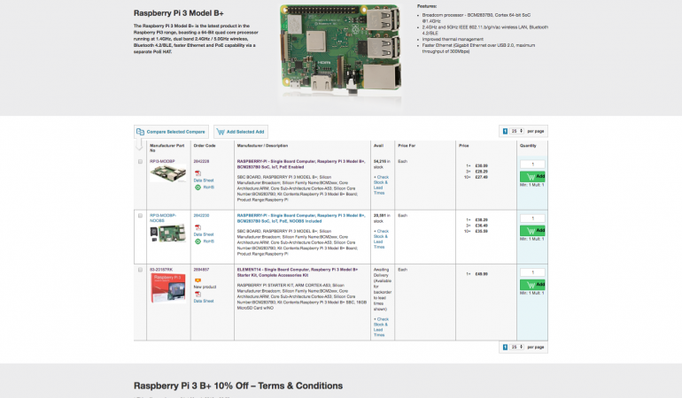Tick checkbox for 83-20187RK starter kit row

click(140, 270)
